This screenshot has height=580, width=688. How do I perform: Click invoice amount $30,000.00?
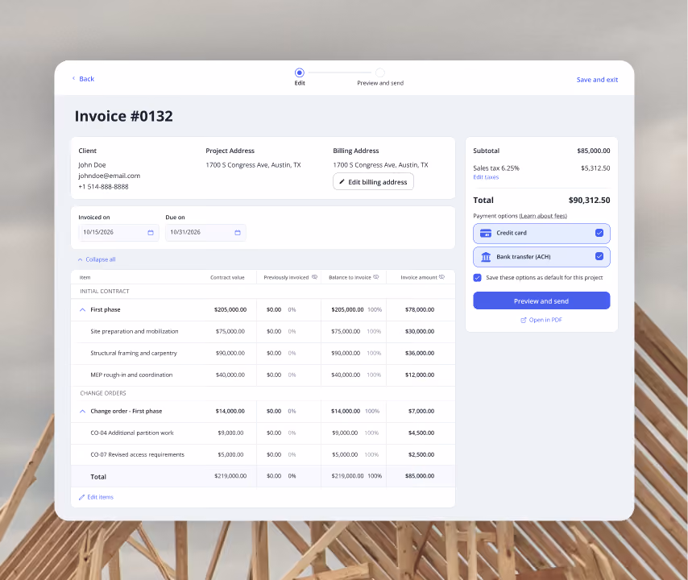[x=420, y=332]
